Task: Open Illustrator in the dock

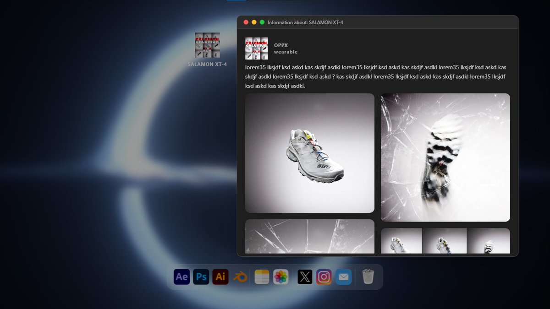Action: [220, 277]
